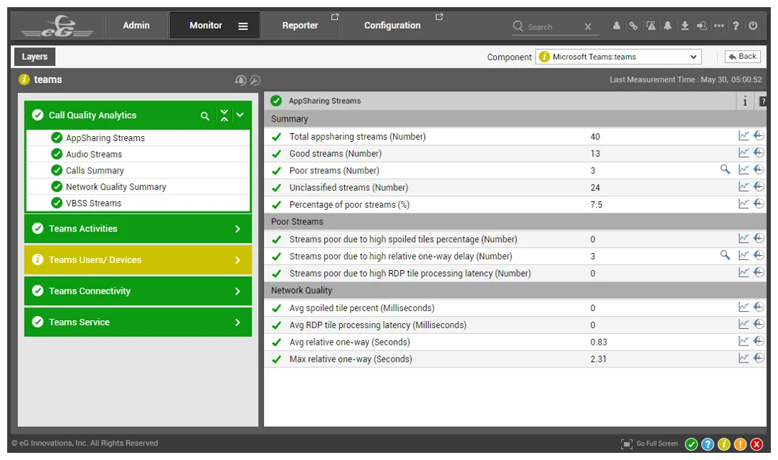778x460 pixels.
Task: Select AppSharing Streams test in layer list
Action: [105, 138]
